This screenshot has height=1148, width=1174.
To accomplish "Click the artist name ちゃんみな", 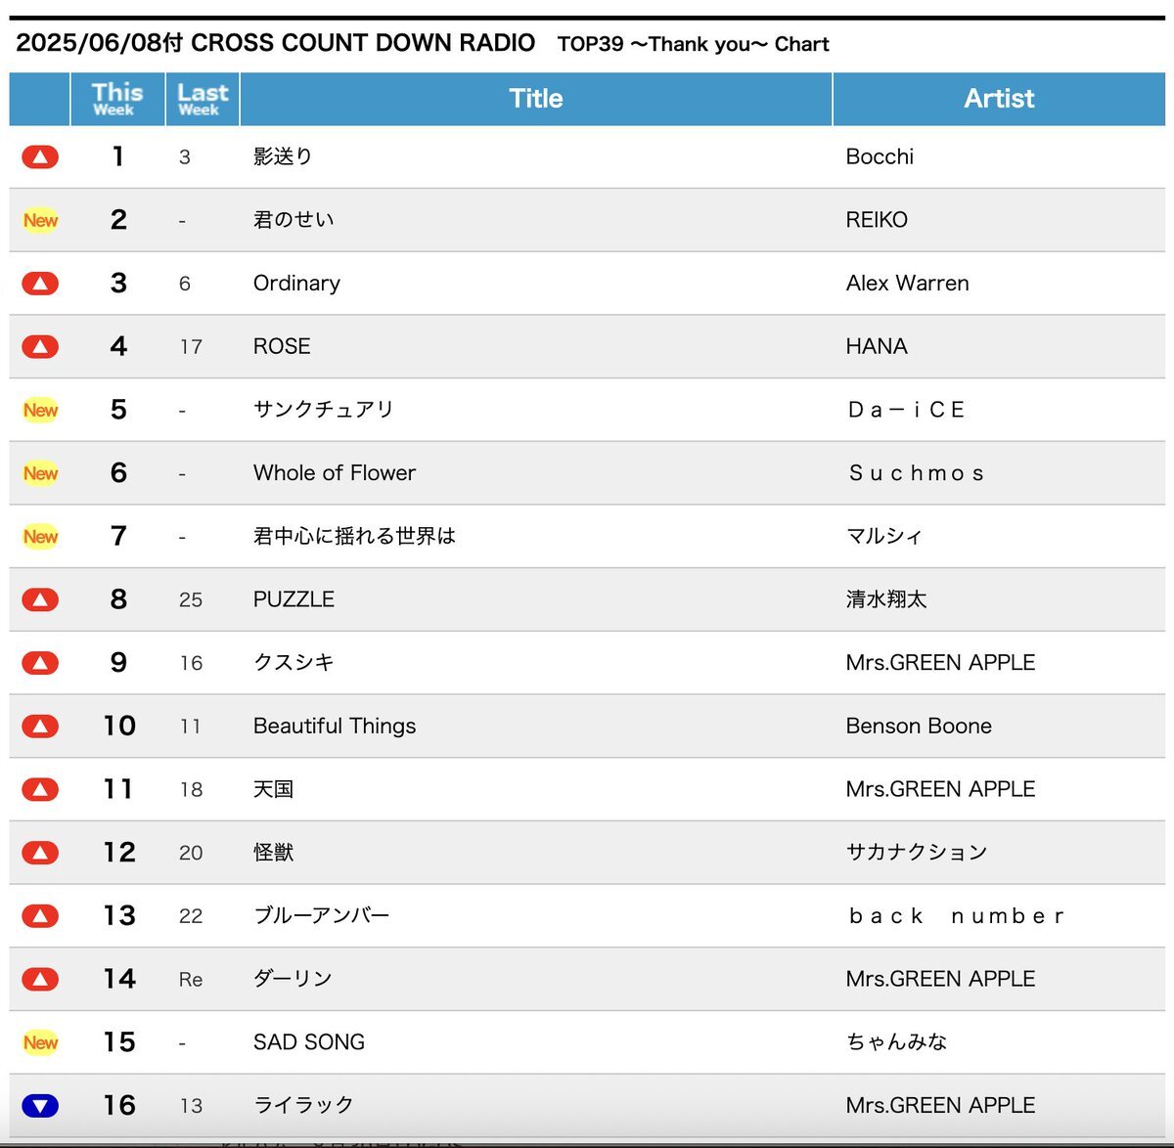I will point(896,1042).
